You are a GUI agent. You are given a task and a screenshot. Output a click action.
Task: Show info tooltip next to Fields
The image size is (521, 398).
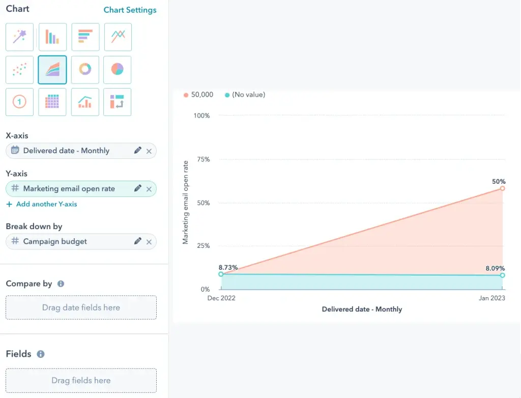[x=41, y=354]
